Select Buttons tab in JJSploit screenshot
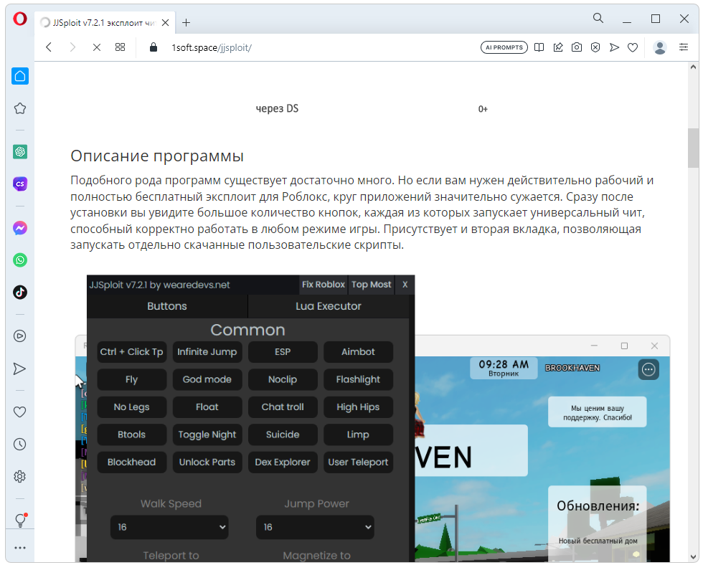Screen dimensions: 703x565 tap(167, 306)
